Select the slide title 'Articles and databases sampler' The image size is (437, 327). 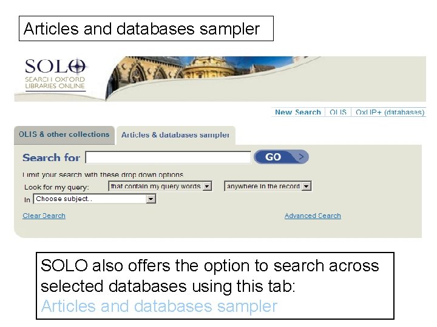(141, 28)
